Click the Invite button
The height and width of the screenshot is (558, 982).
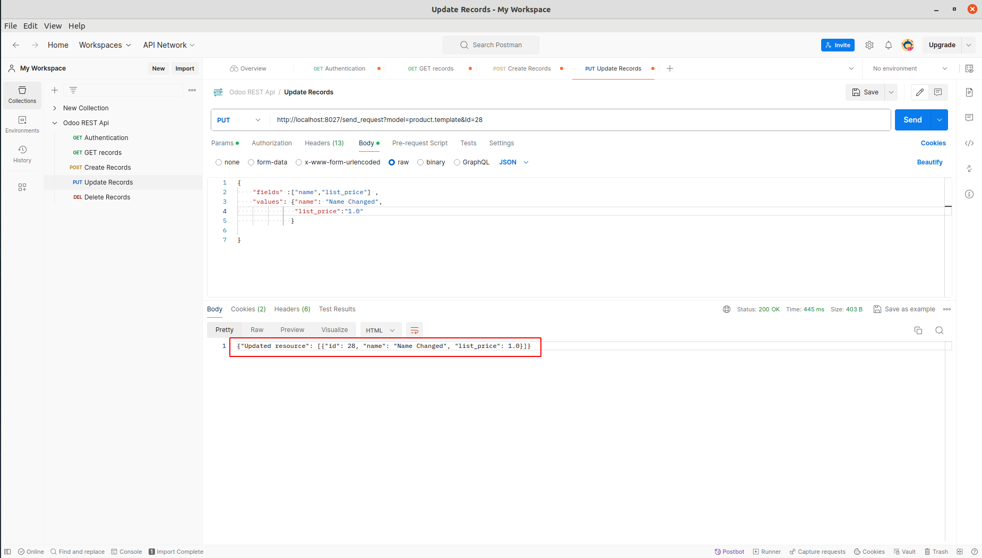838,45
